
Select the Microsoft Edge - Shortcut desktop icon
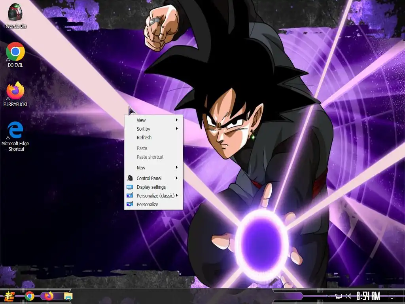click(x=15, y=130)
